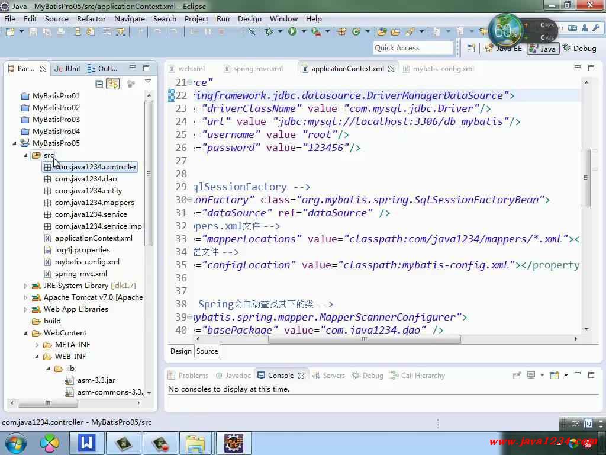Switch to the Java perspective
Screen dimensions: 606x455
[543, 49]
